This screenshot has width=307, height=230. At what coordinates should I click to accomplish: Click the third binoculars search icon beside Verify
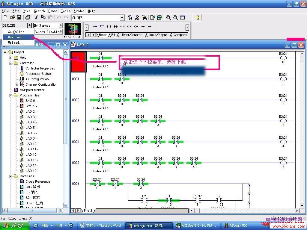coord(144,18)
